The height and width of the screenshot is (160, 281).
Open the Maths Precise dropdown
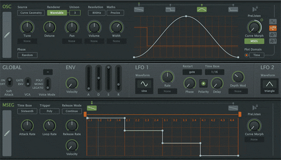coord(115,13)
